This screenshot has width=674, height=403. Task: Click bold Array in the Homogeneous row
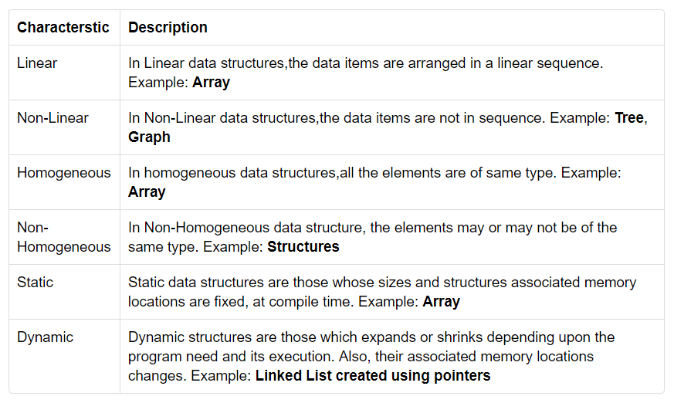click(147, 191)
